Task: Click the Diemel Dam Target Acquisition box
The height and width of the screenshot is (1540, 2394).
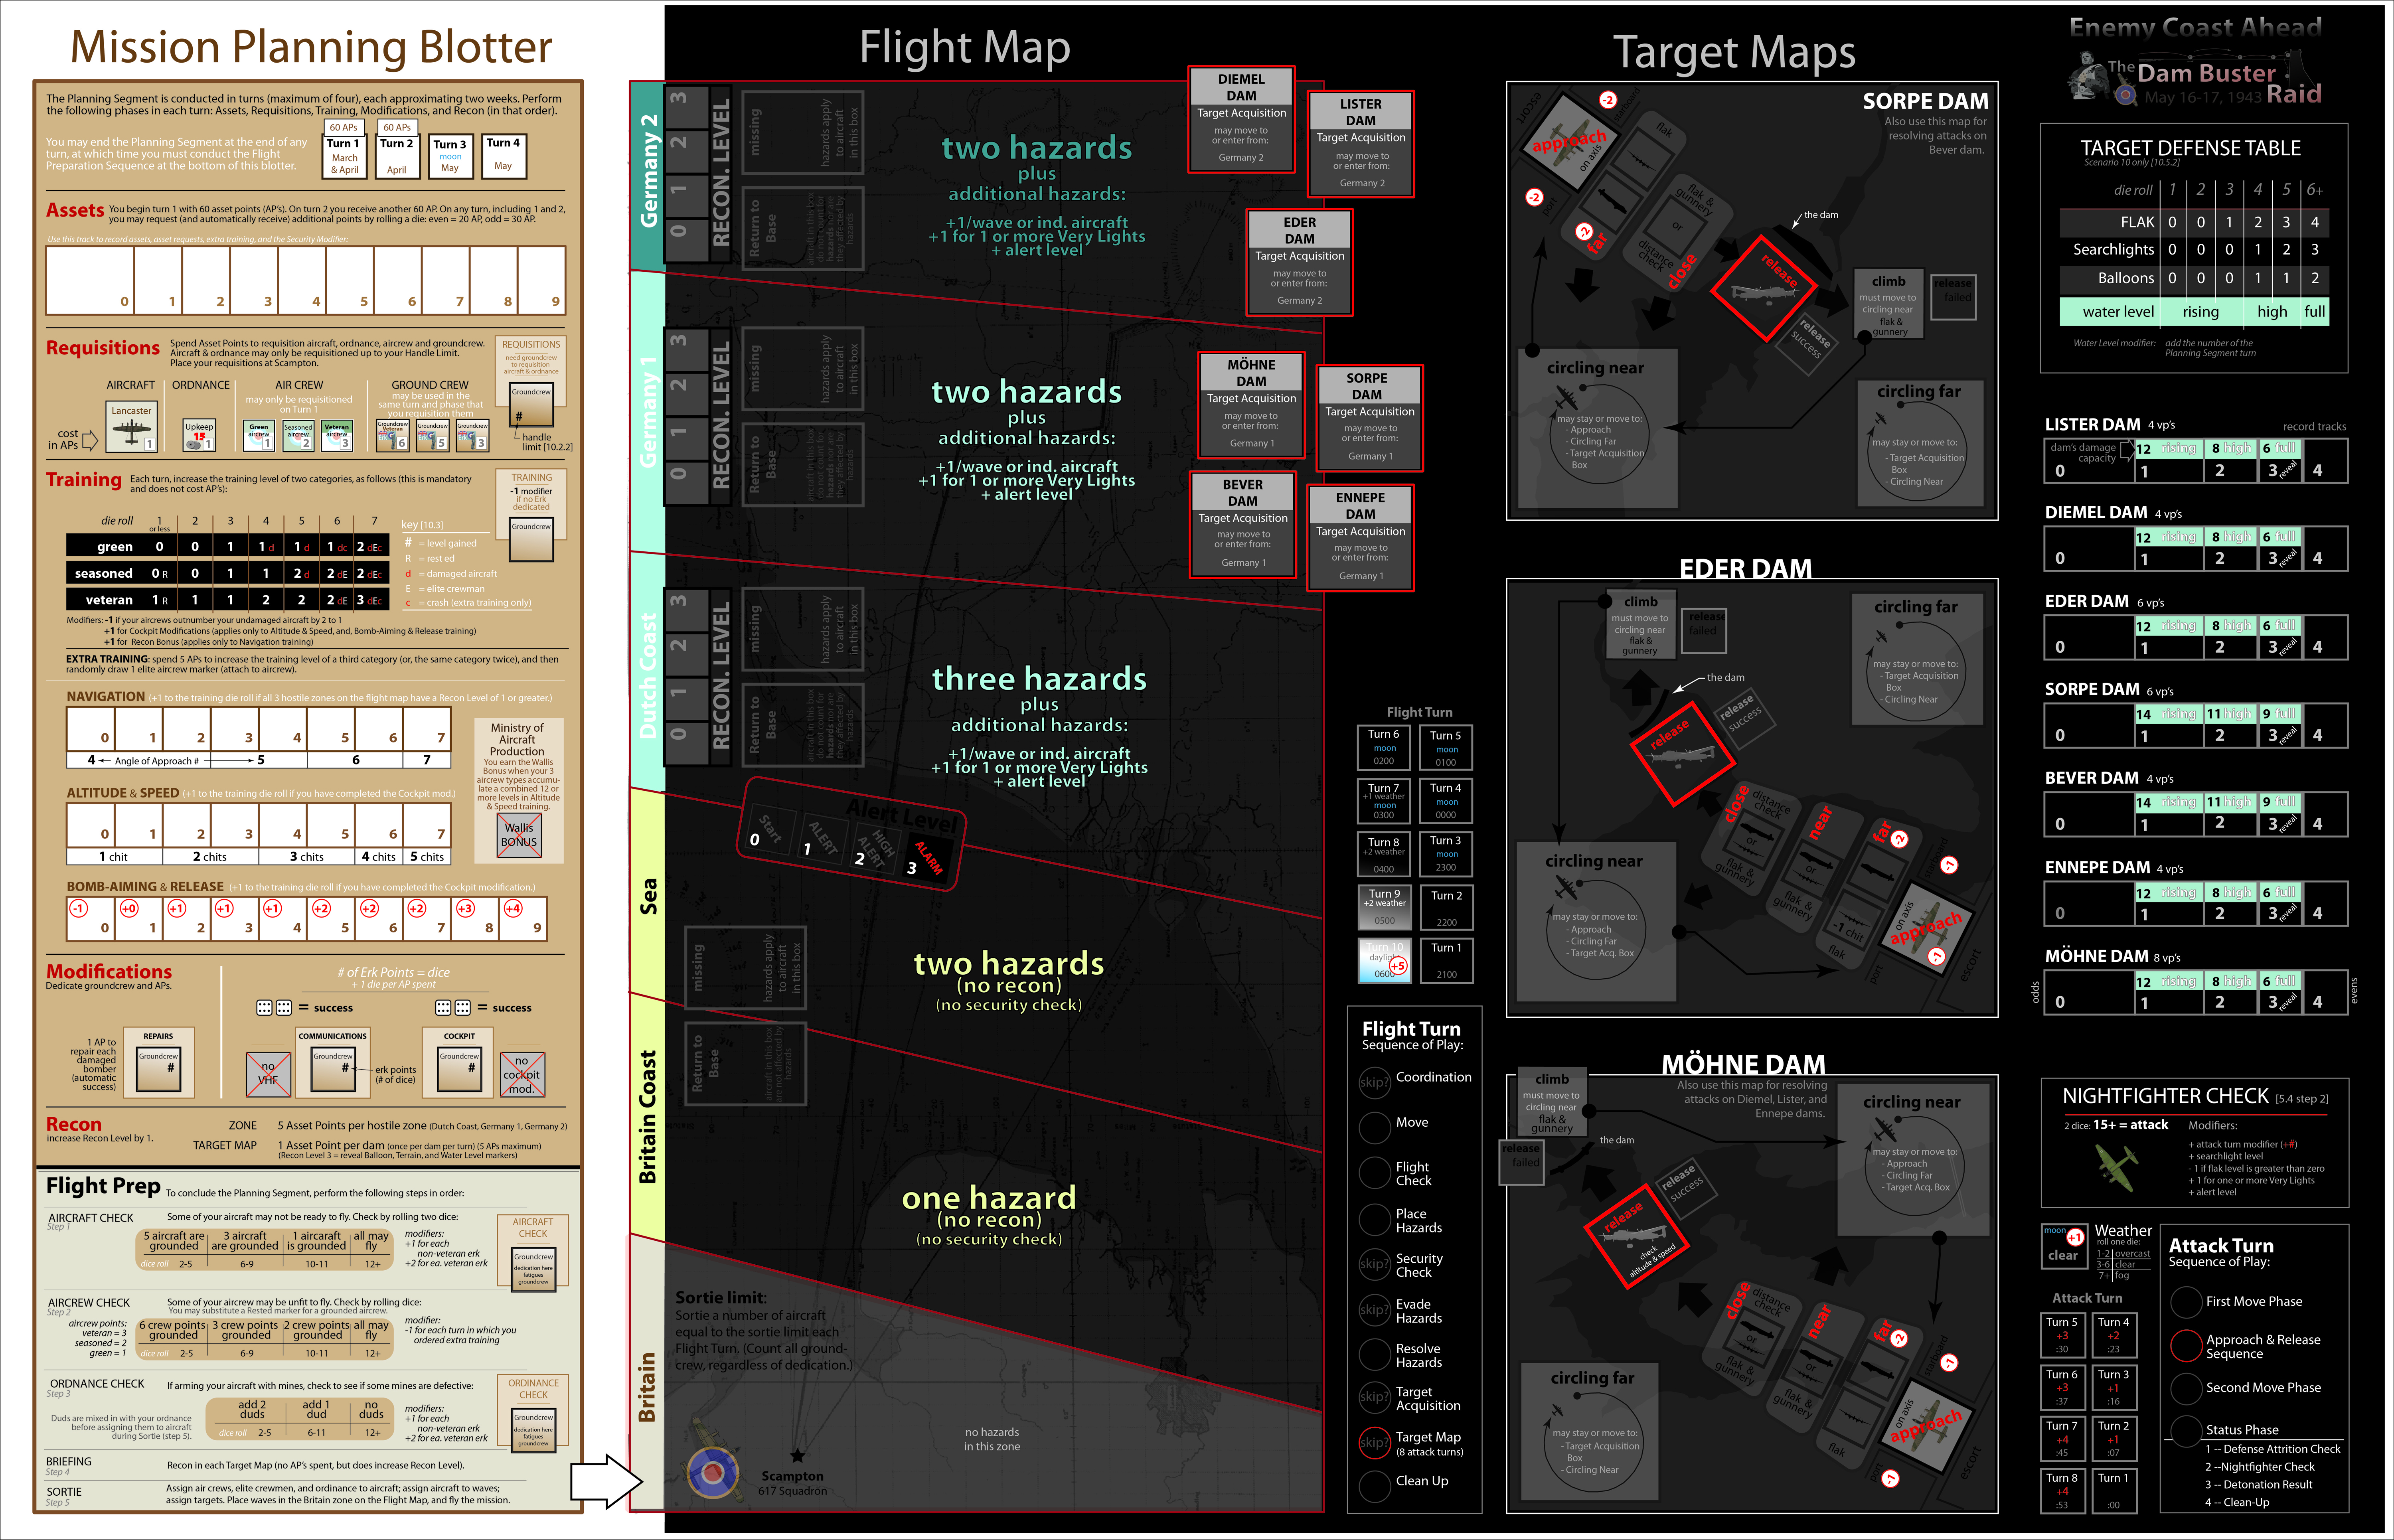Action: [1242, 120]
